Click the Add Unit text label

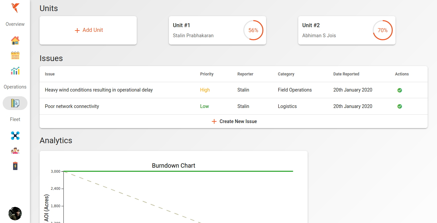pos(93,30)
